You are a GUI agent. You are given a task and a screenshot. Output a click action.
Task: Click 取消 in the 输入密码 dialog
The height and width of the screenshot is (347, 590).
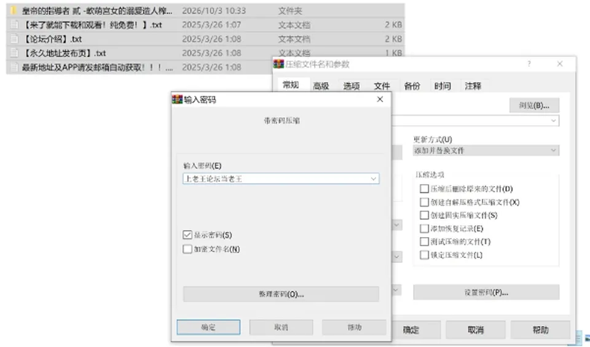pyautogui.click(x=281, y=327)
